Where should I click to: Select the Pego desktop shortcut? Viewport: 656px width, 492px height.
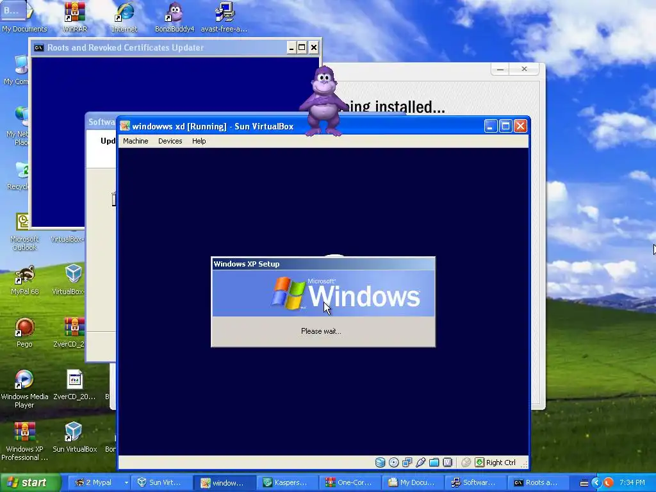click(24, 333)
